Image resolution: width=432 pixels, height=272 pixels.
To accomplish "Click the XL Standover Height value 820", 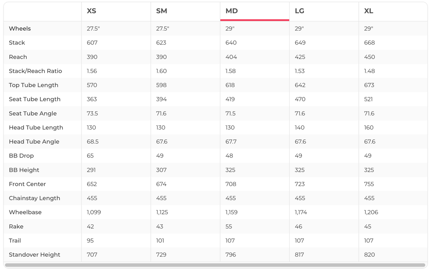I will [x=369, y=255].
